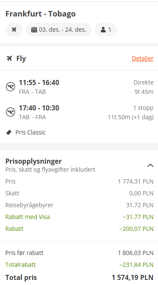Click the ticket tag icon beside Pris Classic
Image resolution: width=158 pixels, height=285 pixels.
click(9, 132)
